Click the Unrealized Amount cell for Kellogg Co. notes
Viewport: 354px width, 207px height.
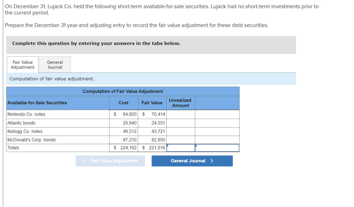(x=181, y=132)
